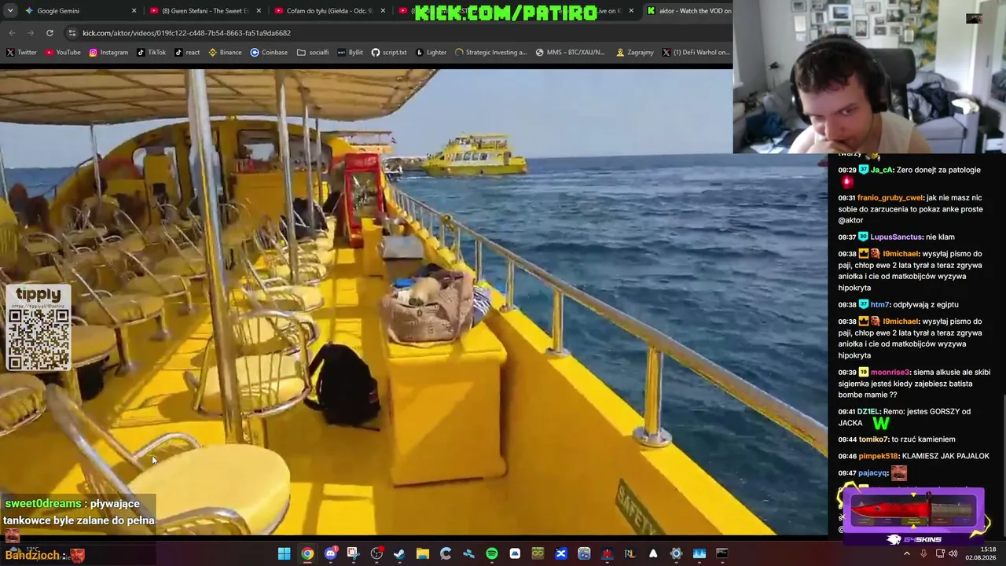Click the microphone icon in the system tray
Image resolution: width=1006 pixels, height=566 pixels.
[x=923, y=553]
